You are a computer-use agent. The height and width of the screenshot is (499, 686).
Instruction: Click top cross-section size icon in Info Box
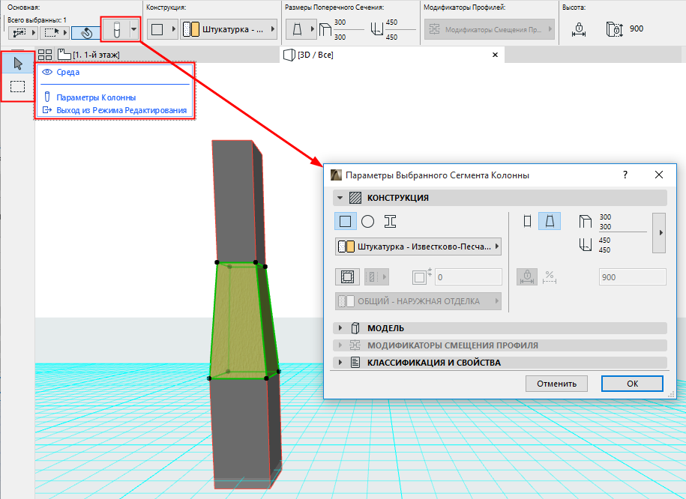[325, 30]
